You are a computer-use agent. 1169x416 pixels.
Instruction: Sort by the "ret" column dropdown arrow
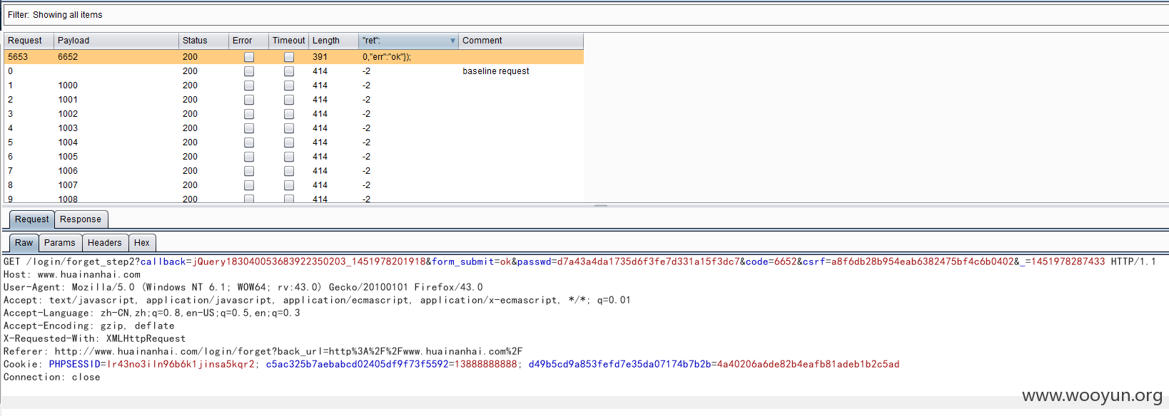click(452, 41)
